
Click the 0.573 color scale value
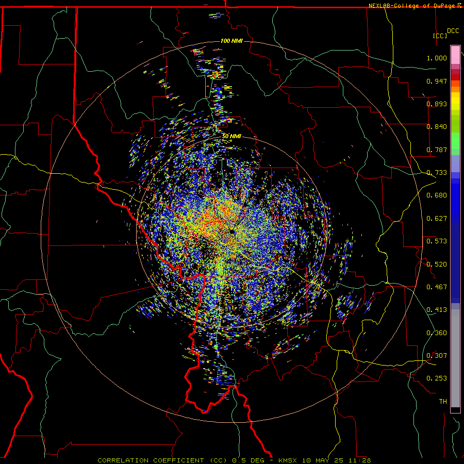click(437, 241)
